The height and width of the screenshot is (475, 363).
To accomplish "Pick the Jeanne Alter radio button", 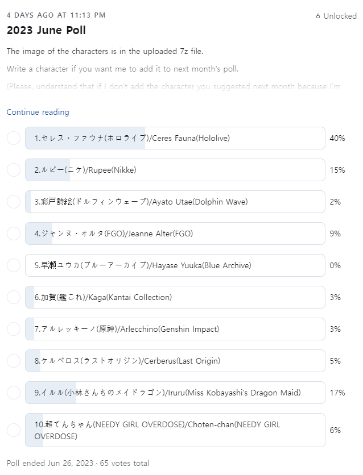I will (14, 234).
